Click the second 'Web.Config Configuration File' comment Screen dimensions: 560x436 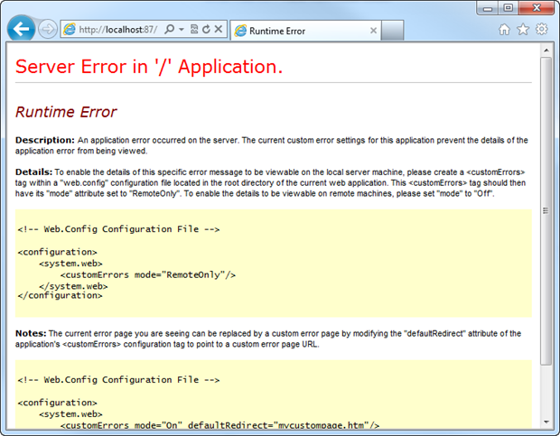(x=118, y=380)
